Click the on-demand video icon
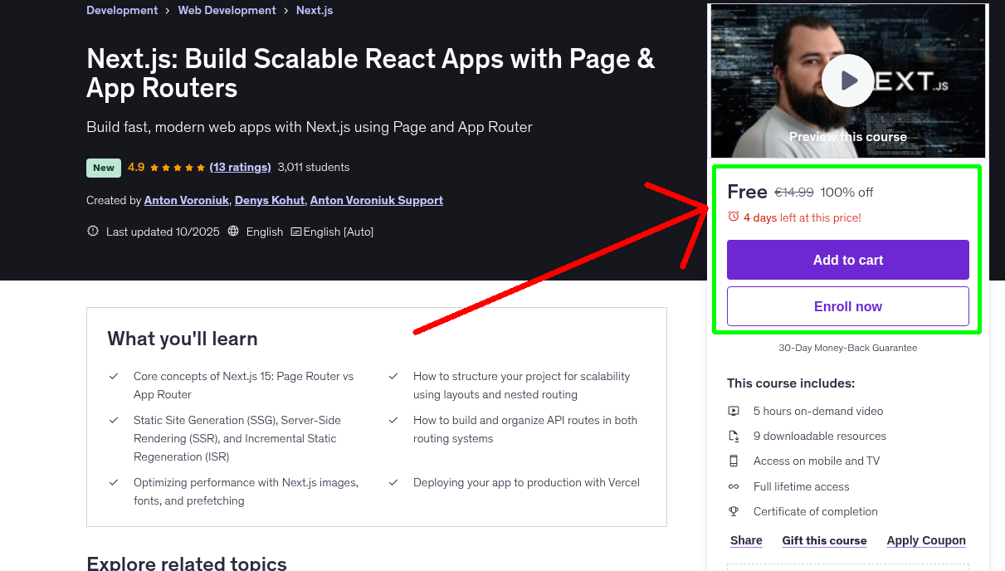This screenshot has width=1005, height=571. click(x=734, y=411)
